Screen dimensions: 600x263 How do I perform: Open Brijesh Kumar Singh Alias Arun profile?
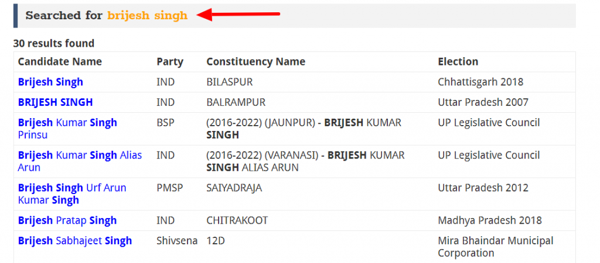80,161
